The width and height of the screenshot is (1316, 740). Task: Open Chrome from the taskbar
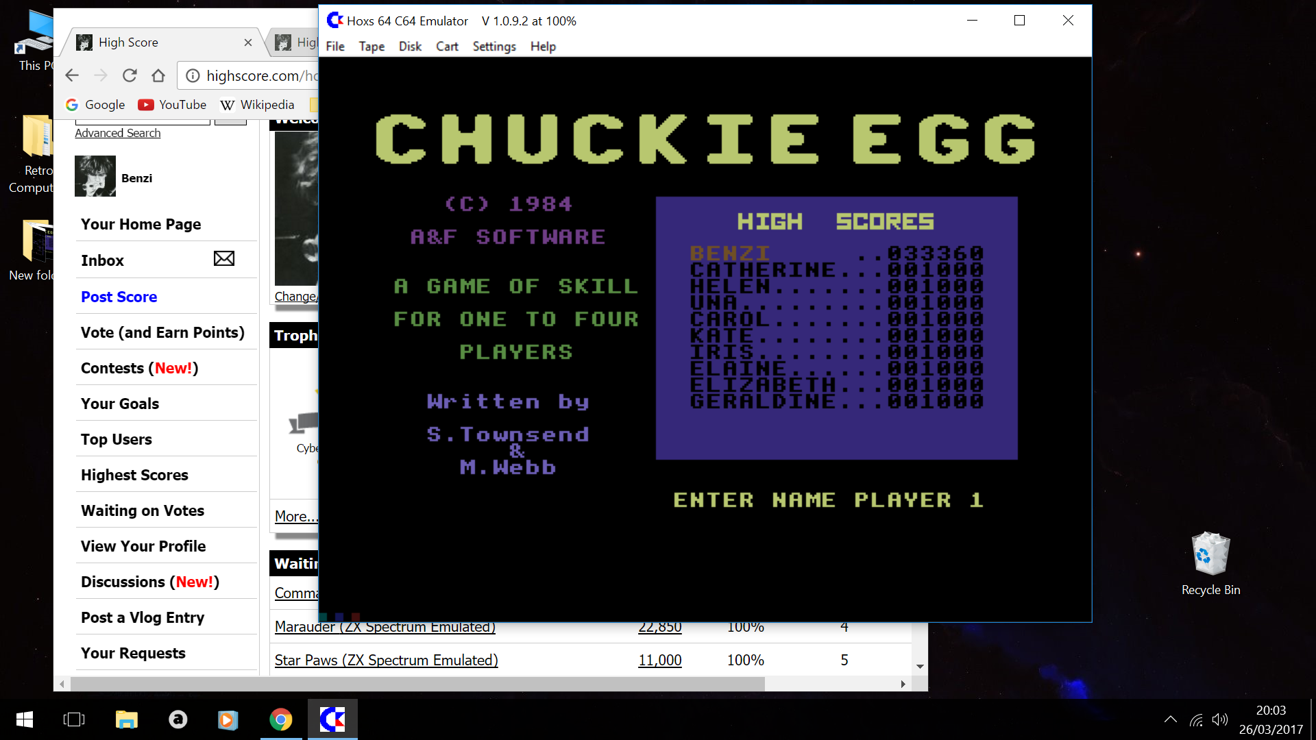280,719
